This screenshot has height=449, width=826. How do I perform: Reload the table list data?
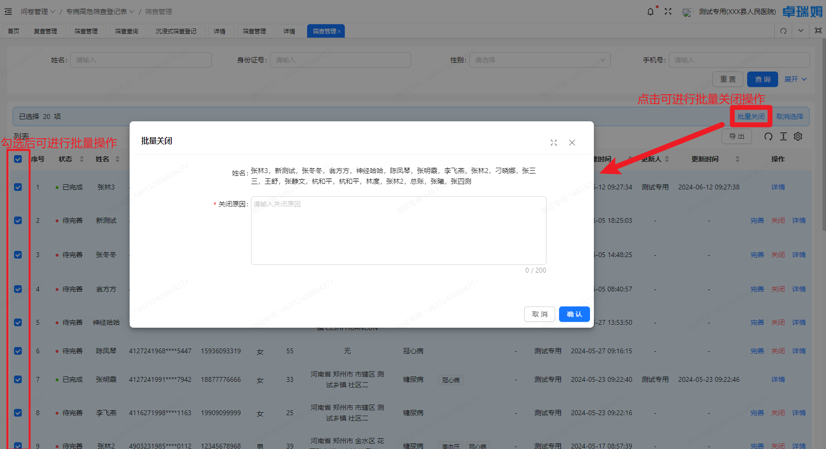[768, 136]
